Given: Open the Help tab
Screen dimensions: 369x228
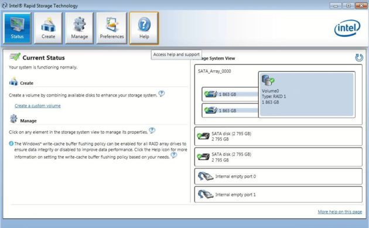Looking at the screenshot, I should (144, 28).
